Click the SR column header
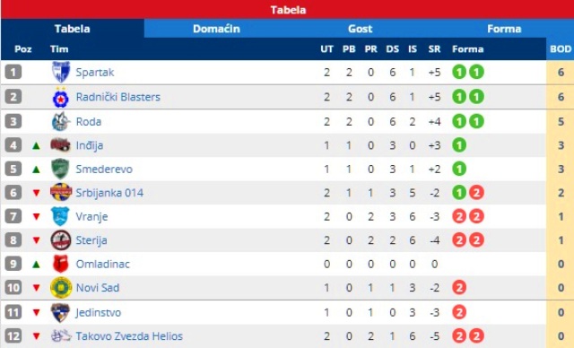Screen dimensions: 574x348 coord(434,49)
